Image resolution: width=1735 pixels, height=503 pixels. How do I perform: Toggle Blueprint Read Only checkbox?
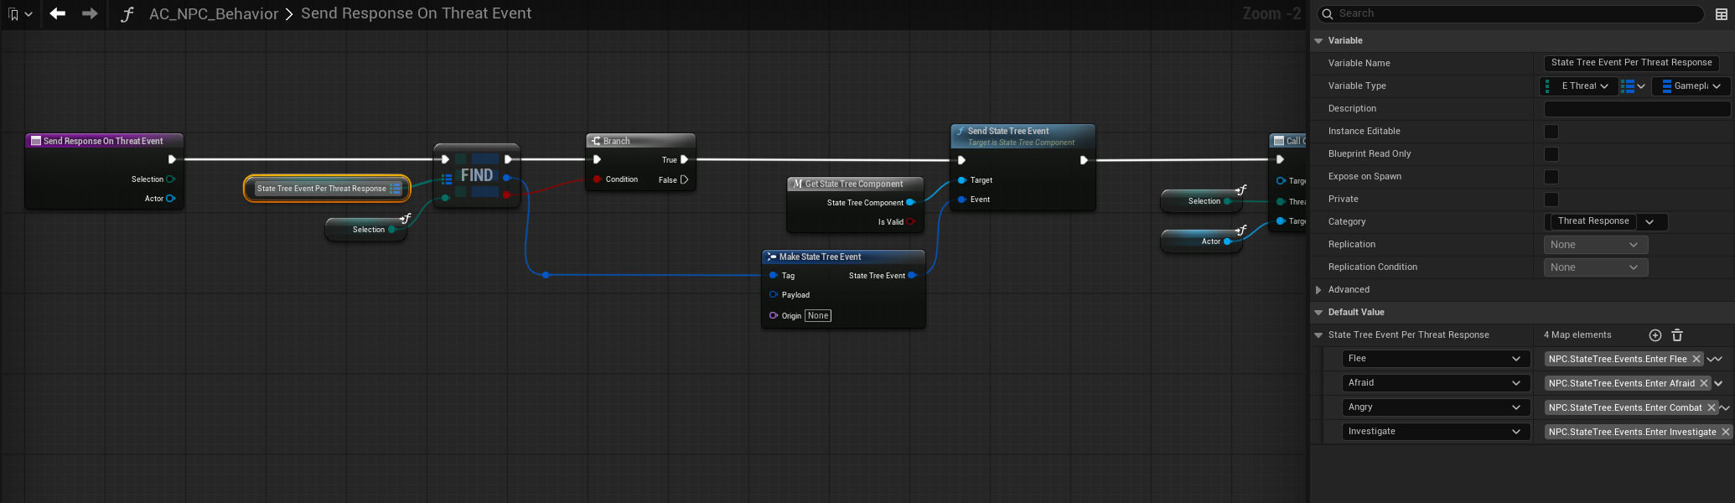tap(1551, 154)
